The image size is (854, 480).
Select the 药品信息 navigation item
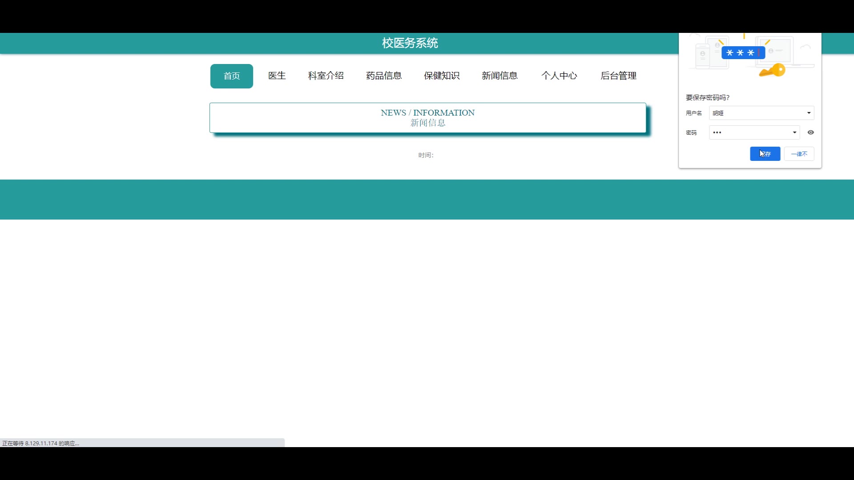coord(384,76)
